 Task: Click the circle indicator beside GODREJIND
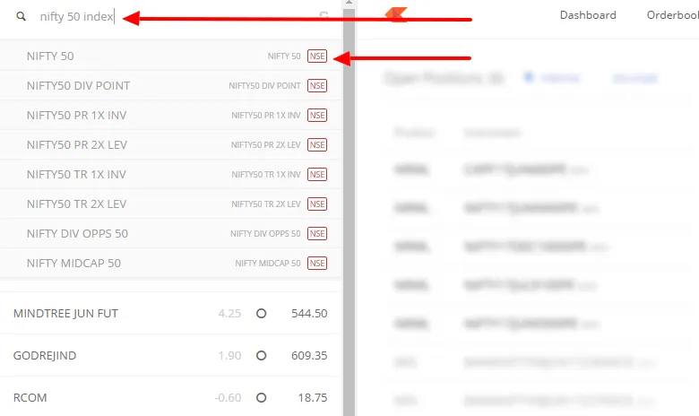[x=262, y=355]
